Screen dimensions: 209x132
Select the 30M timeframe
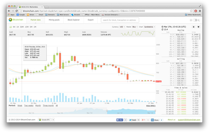click(x=22, y=27)
